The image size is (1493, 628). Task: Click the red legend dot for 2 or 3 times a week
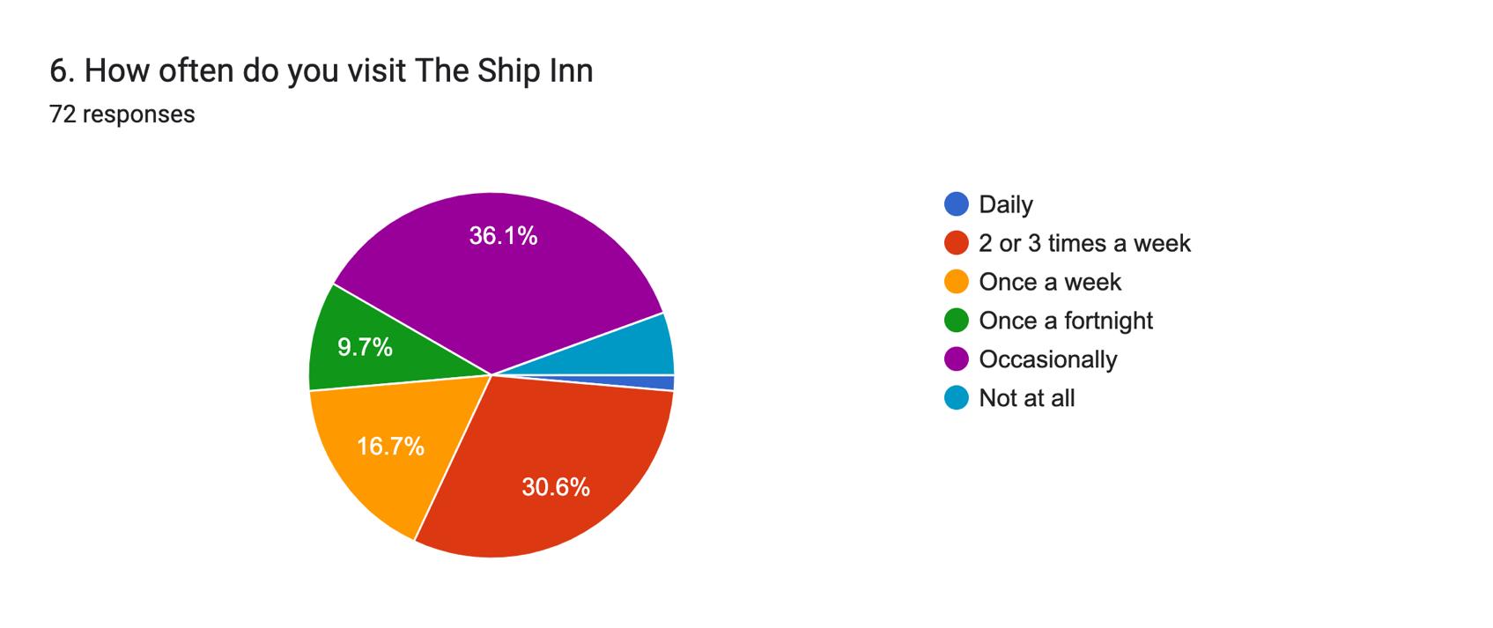click(x=956, y=243)
